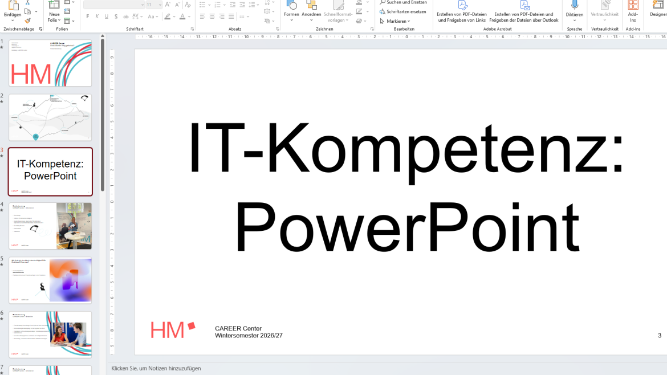The width and height of the screenshot is (667, 375).
Task: Toggle underline U formatting
Action: click(107, 17)
